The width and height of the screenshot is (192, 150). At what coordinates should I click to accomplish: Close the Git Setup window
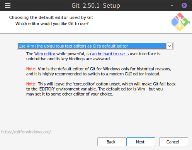[x=184, y=5]
